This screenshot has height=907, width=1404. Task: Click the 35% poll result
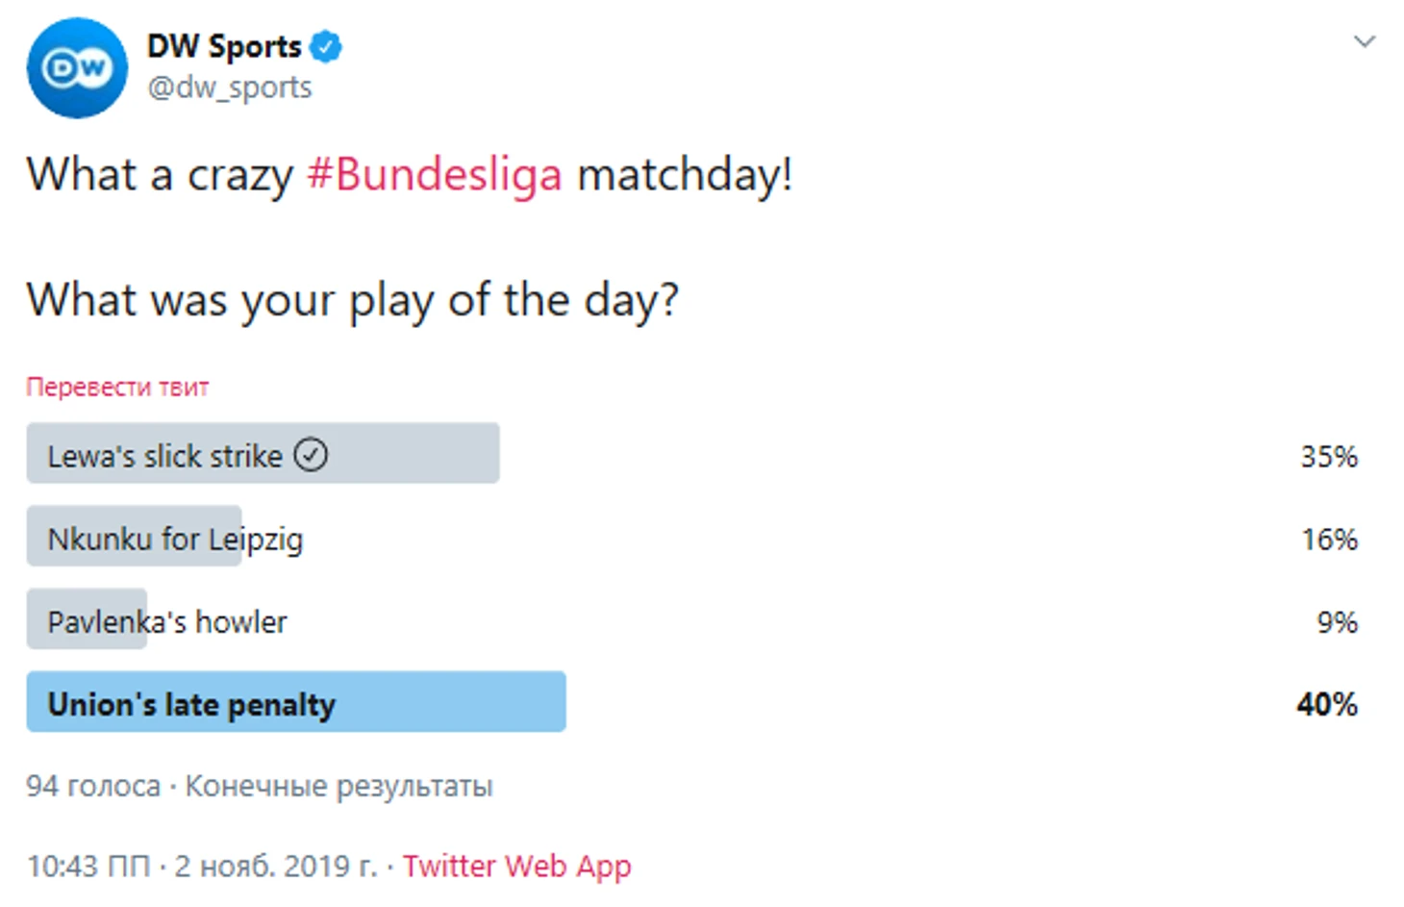1328,456
